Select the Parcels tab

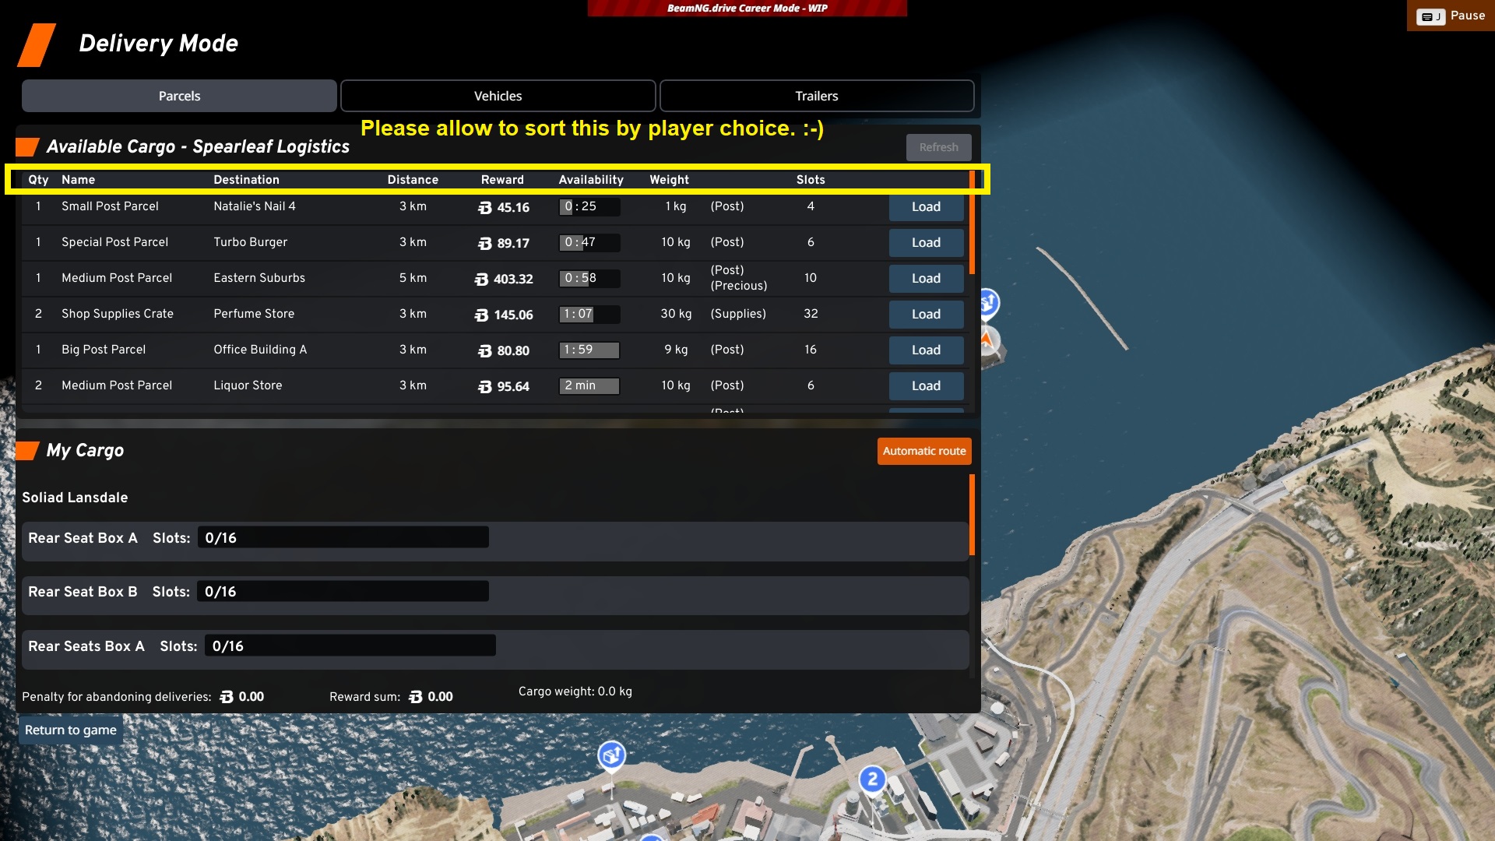click(x=179, y=96)
